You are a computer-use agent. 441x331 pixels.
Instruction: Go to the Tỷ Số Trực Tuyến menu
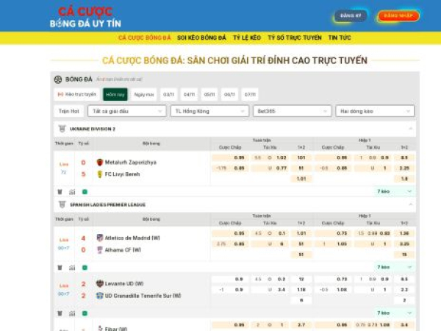(294, 38)
